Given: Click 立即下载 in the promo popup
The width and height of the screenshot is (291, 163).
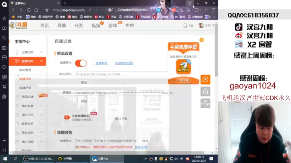Looking at the screenshot, I should [x=183, y=80].
